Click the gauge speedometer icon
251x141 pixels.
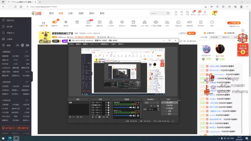pyautogui.click(x=178, y=22)
